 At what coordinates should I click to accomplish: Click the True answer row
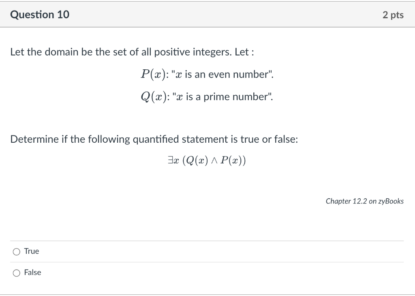[122, 251]
